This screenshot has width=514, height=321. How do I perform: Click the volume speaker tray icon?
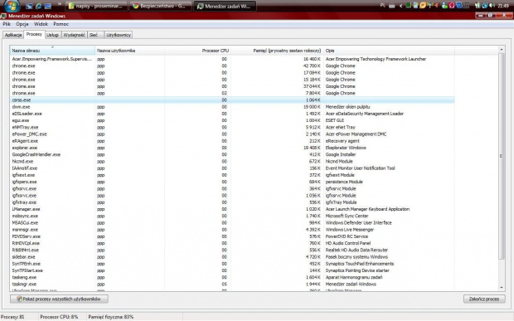click(492, 5)
